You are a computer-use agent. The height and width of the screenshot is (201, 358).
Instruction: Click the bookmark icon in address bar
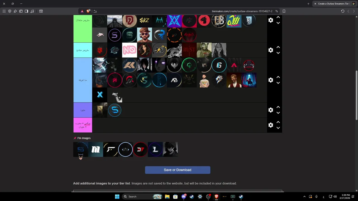[284, 11]
